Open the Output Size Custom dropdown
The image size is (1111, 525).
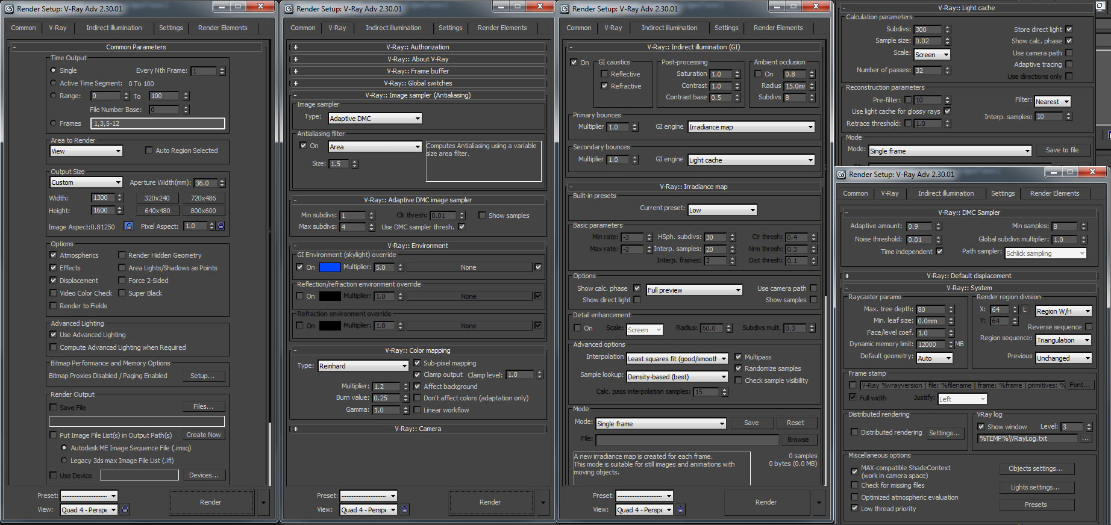(x=87, y=182)
